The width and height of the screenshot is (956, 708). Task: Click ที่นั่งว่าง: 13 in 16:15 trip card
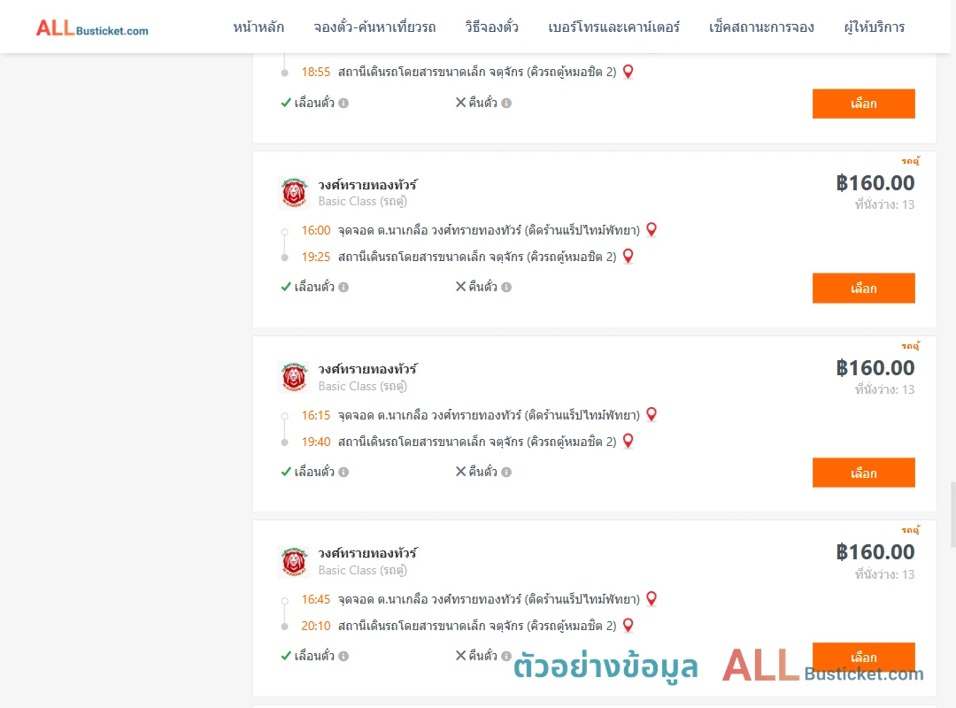tap(884, 389)
